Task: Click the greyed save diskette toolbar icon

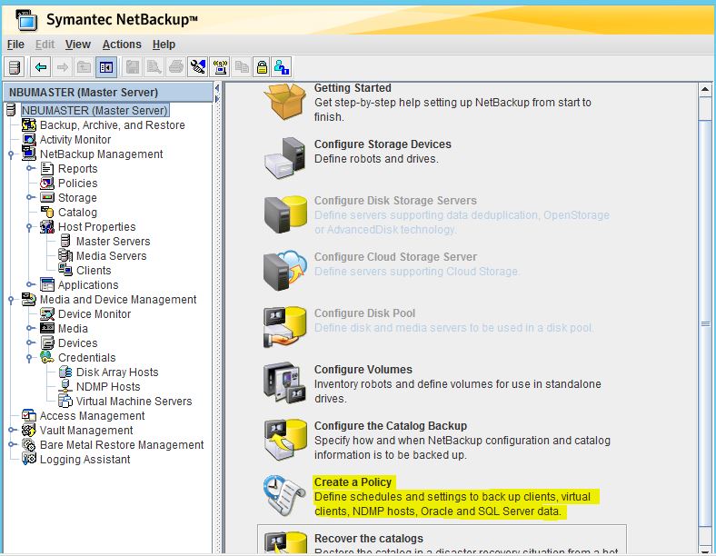Action: point(133,67)
